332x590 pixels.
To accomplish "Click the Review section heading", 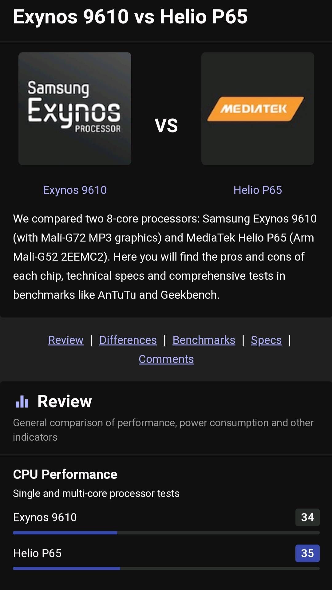I will point(65,401).
